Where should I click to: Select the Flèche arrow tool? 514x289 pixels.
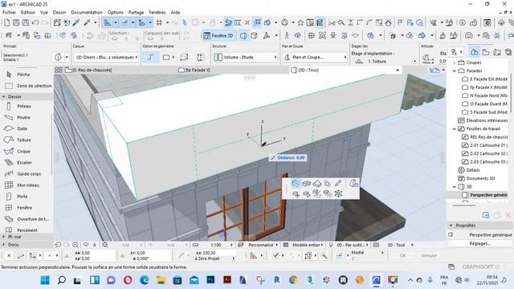point(23,75)
